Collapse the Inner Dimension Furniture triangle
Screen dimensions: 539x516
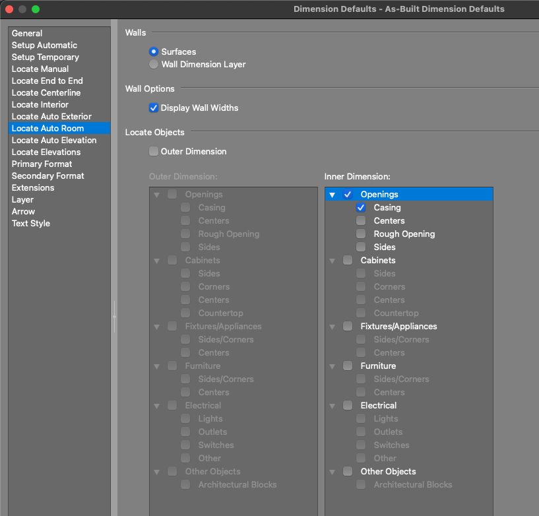333,366
